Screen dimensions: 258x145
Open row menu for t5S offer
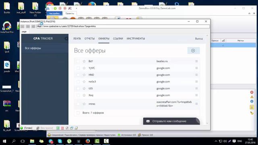point(196,89)
